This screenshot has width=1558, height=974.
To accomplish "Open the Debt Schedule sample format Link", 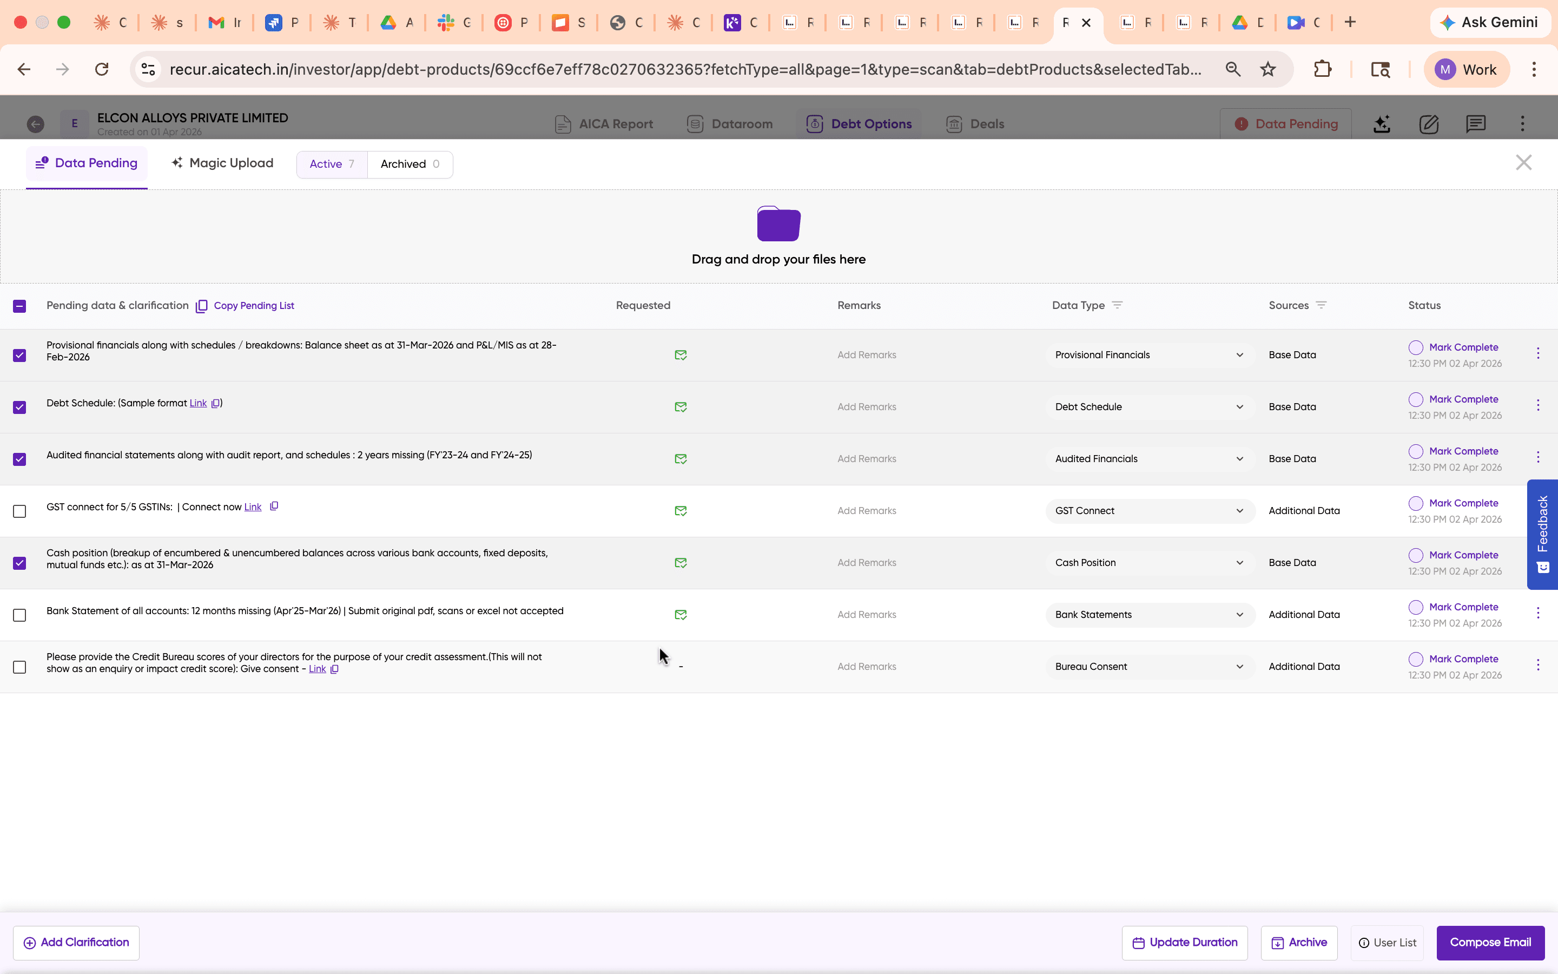I will [196, 403].
